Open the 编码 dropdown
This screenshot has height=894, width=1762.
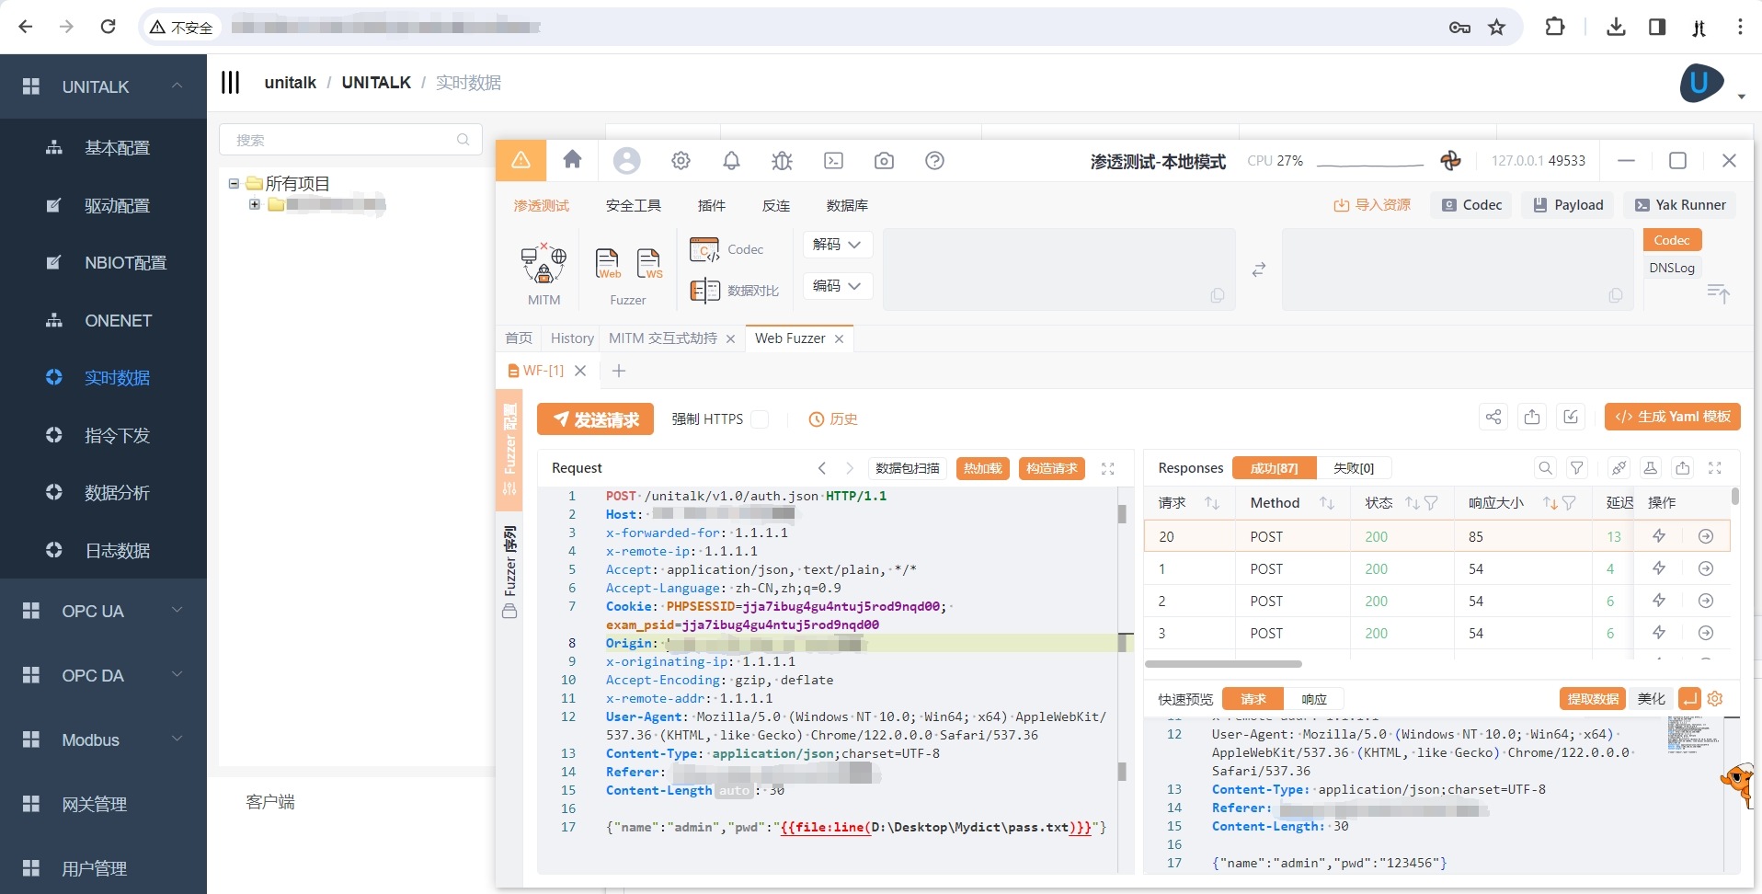(x=837, y=286)
